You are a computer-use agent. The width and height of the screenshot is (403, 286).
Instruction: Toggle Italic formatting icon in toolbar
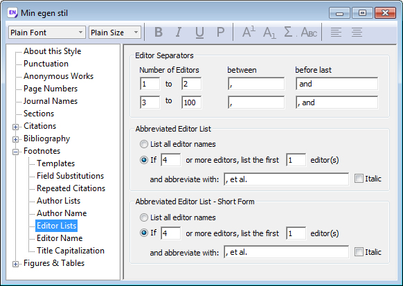click(179, 33)
